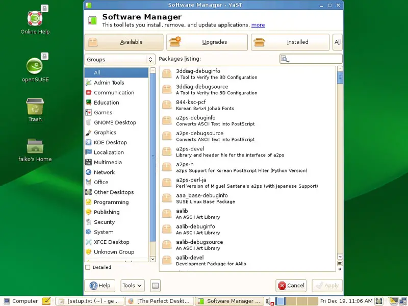Image resolution: width=408 pixels, height=306 pixels.
Task: Click the 3ddiag-debugsource package icon
Action: pos(167,89)
